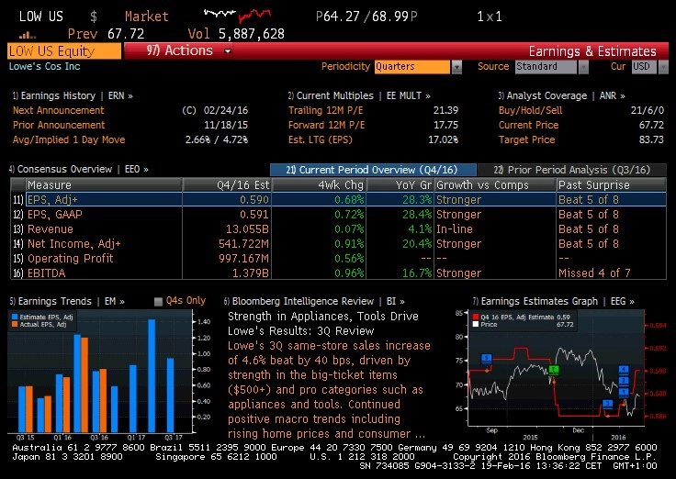676x479 pixels.
Task: Open the Periodicity Quarters dropdown
Action: pos(411,67)
